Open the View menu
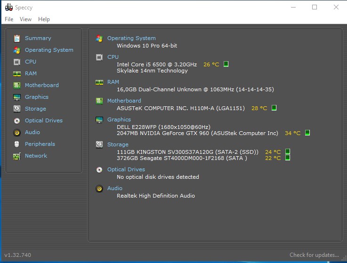The height and width of the screenshot is (263, 347). click(x=26, y=19)
